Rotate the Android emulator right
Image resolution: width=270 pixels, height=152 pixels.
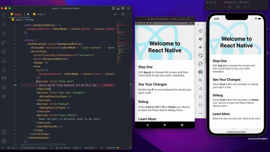pos(200,64)
